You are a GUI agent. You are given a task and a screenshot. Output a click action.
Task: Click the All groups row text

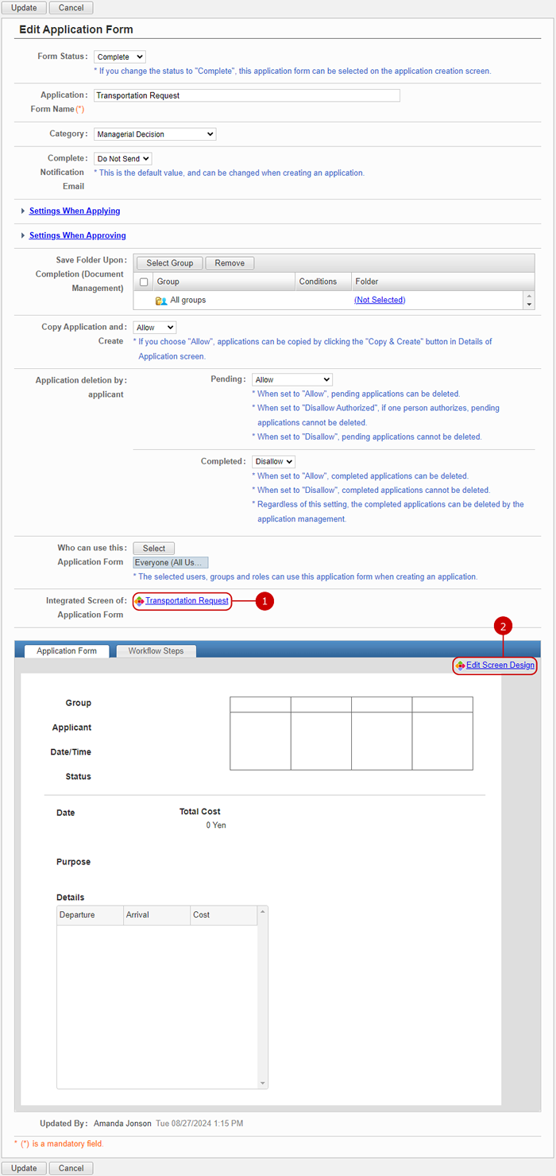(x=188, y=301)
